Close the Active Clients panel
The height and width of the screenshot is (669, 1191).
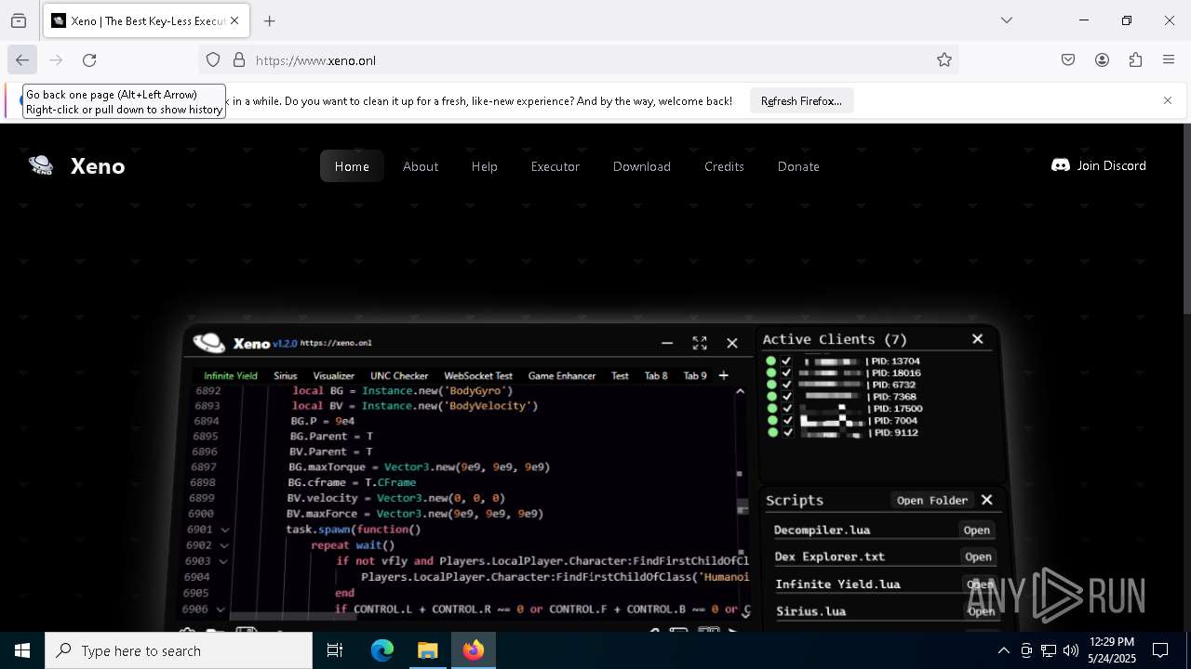[x=978, y=339]
